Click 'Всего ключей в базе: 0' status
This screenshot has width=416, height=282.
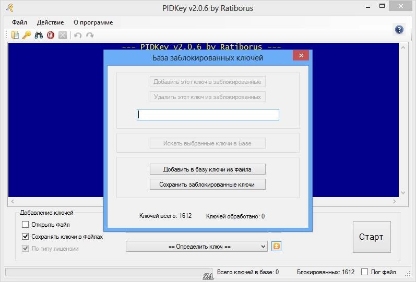(x=248, y=272)
